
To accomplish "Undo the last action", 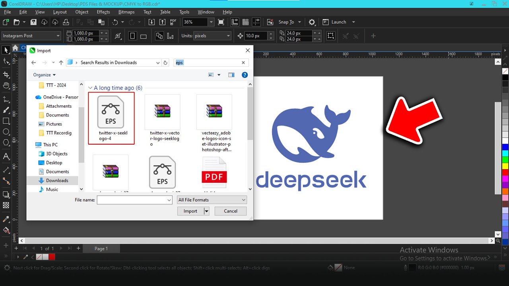I will click(115, 22).
